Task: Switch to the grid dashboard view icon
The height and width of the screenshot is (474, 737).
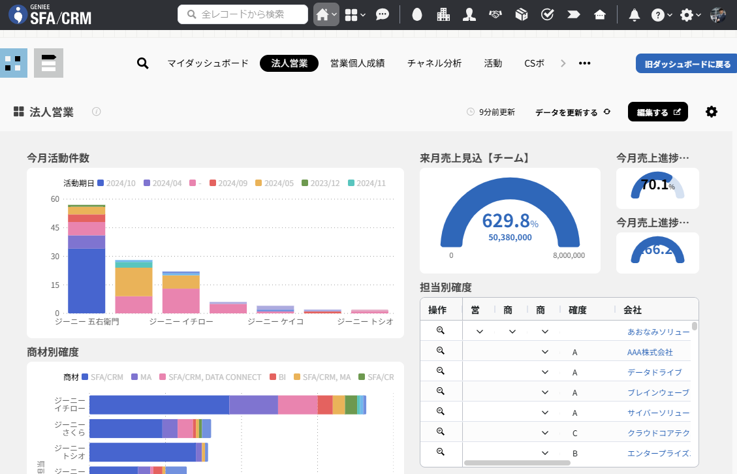Action: [x=13, y=63]
